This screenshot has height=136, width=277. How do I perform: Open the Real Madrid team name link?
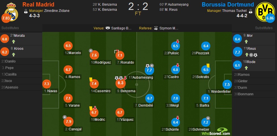tap(38, 5)
